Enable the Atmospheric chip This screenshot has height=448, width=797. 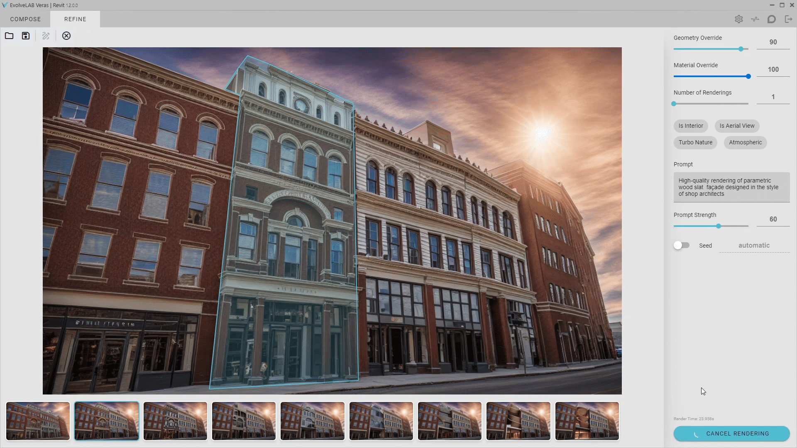click(x=745, y=142)
